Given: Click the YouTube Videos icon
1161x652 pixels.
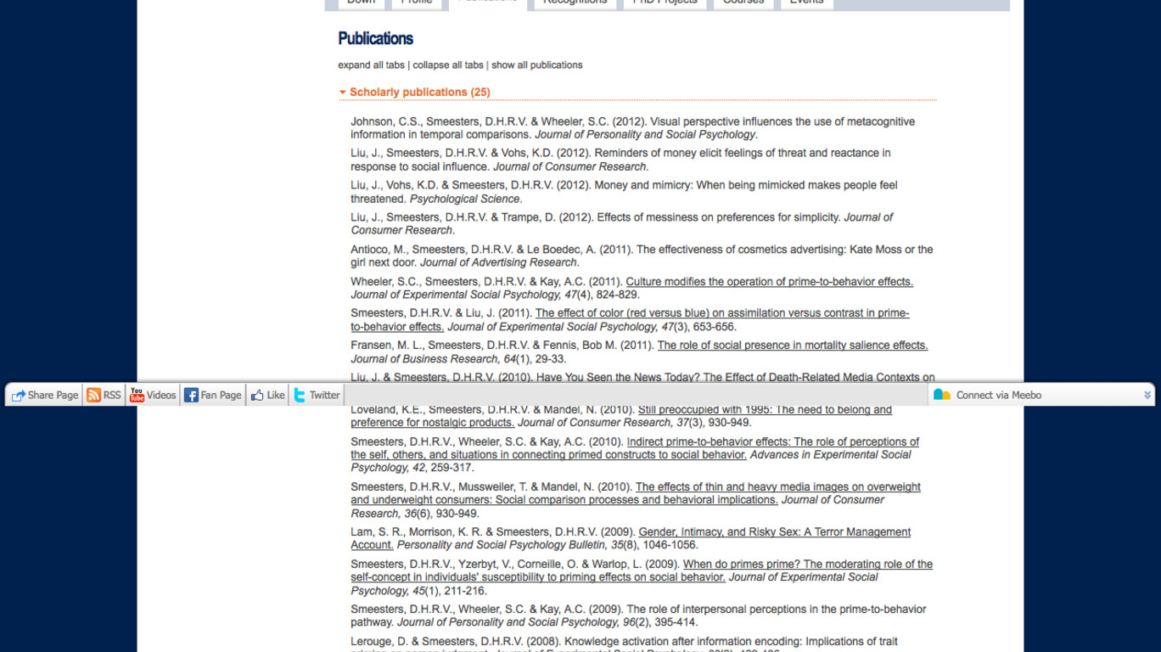Looking at the screenshot, I should pyautogui.click(x=137, y=396).
